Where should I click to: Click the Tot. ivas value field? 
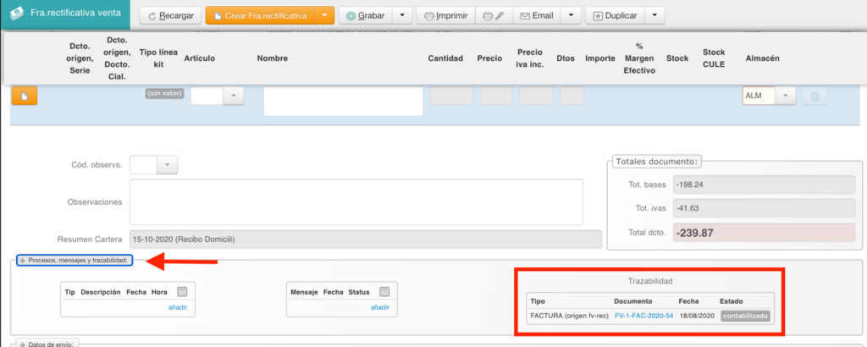pos(764,208)
